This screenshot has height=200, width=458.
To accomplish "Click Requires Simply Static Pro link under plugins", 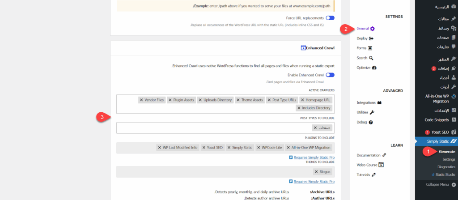I will pyautogui.click(x=312, y=157).
